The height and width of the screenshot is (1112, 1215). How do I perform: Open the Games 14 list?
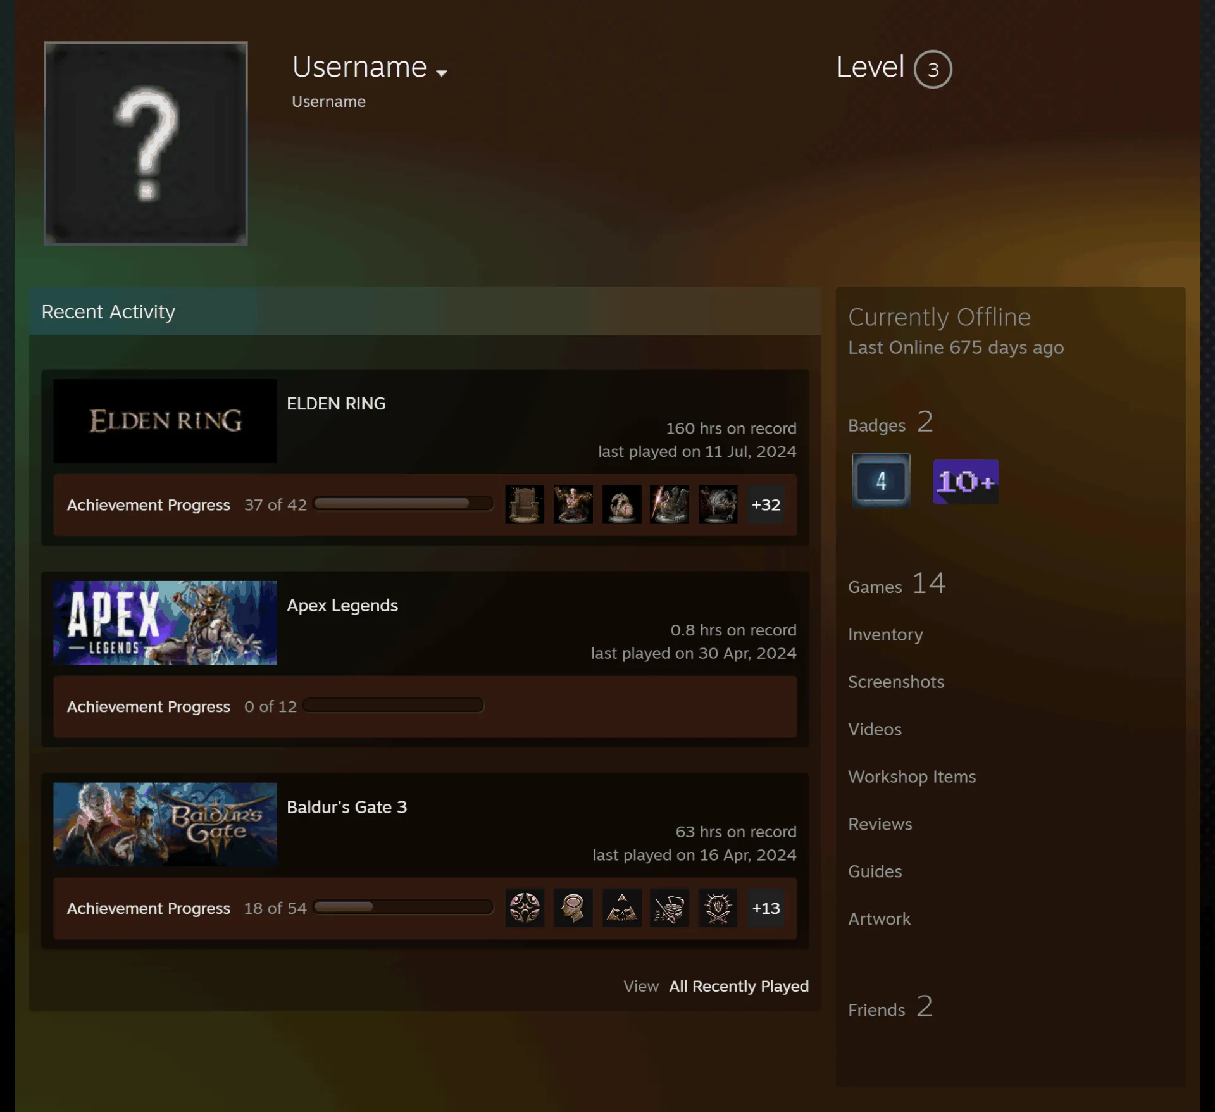coord(897,584)
